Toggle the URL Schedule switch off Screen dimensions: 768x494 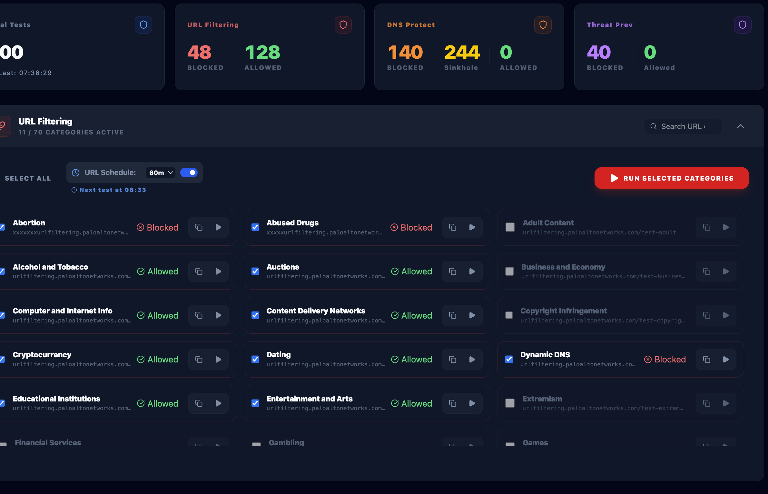click(x=189, y=173)
